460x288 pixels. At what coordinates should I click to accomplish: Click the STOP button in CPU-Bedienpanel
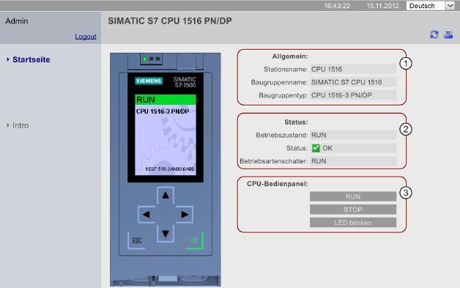pyautogui.click(x=353, y=210)
